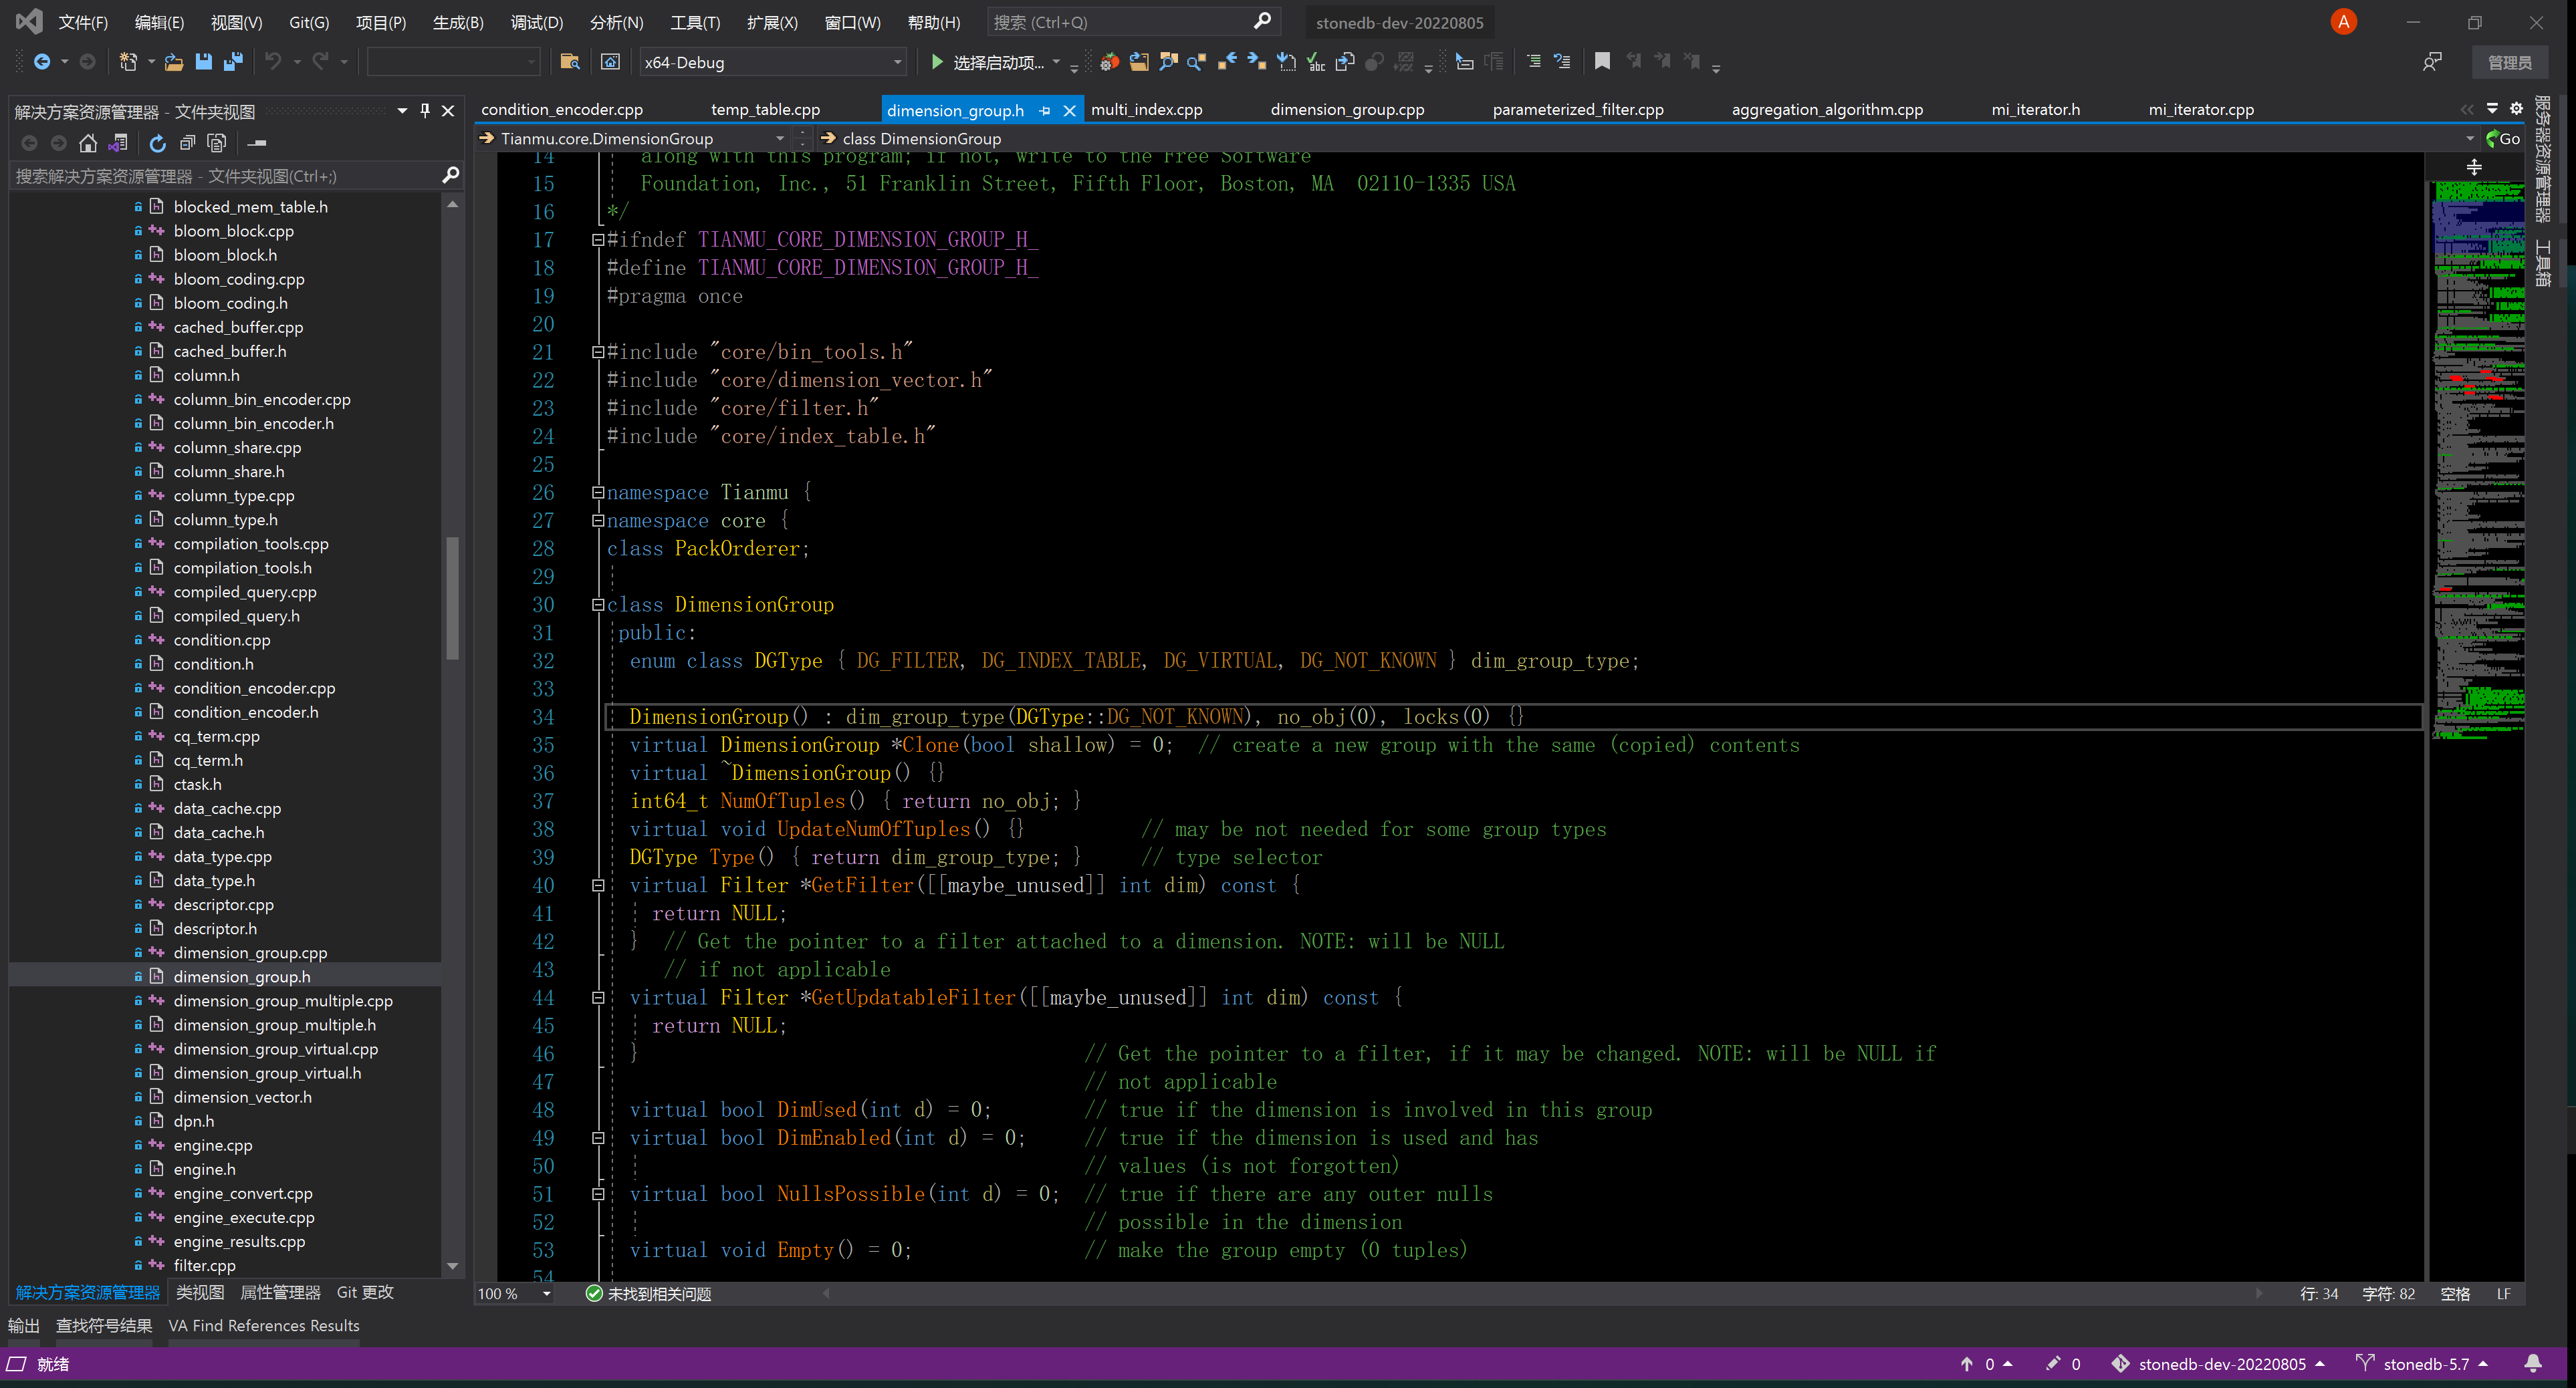The image size is (2576, 1388).
Task: Click the Navigate Backward arrow in toolbar
Action: tap(41, 62)
